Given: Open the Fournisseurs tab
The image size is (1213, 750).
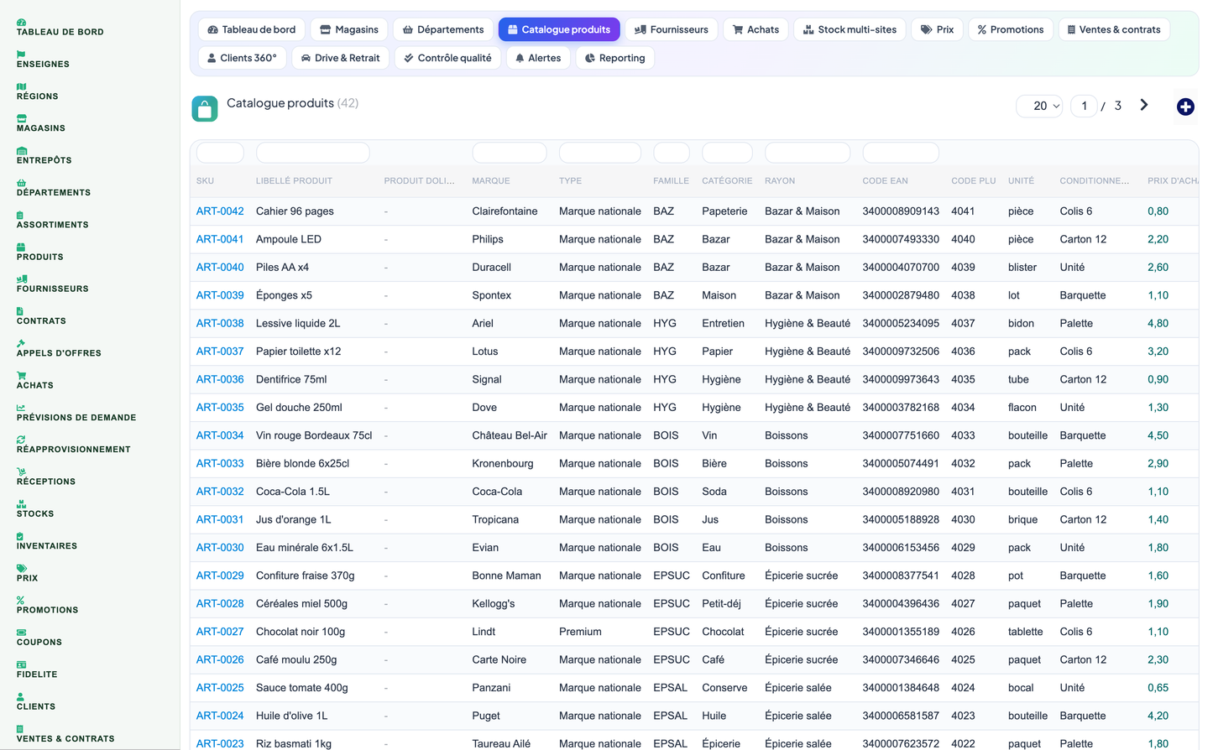Looking at the screenshot, I should point(672,29).
